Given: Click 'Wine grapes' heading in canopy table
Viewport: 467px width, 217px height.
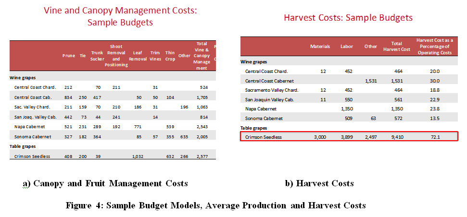Looking at the screenshot, I should (x=22, y=78).
